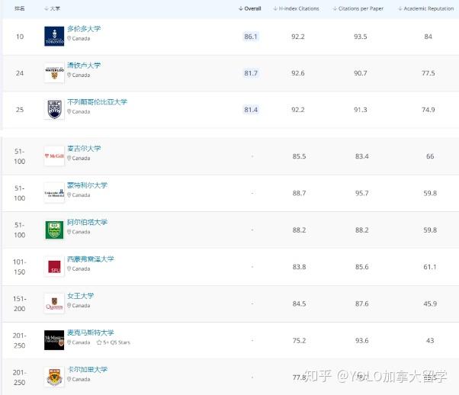This screenshot has width=459, height=395.
Task: Click the 5+ QS Stars badge
Action: pos(113,342)
